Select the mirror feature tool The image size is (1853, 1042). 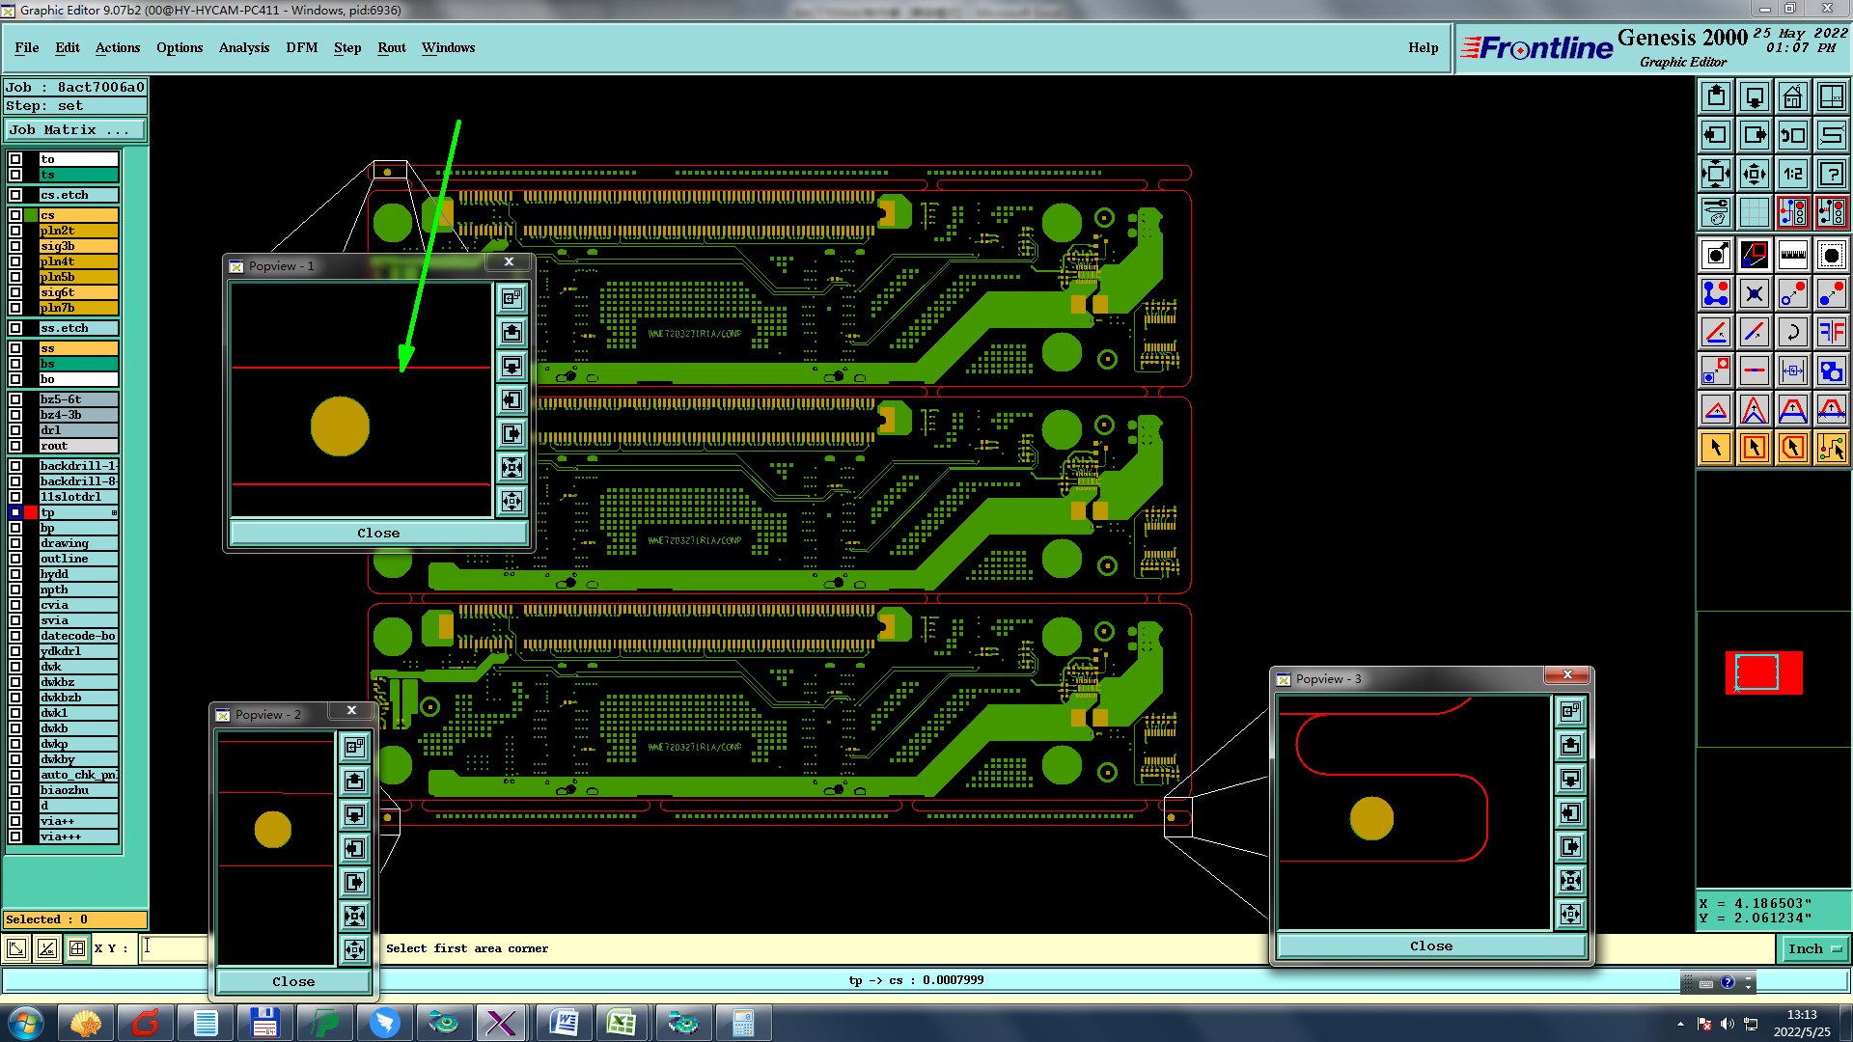pyautogui.click(x=1831, y=332)
